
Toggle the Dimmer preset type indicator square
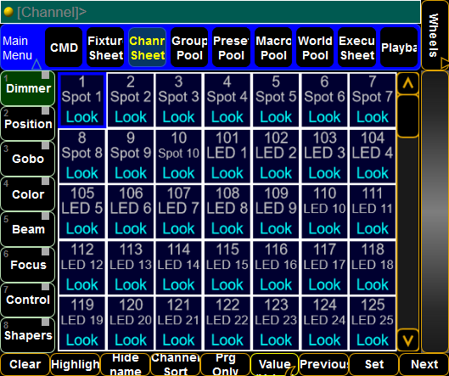tap(45, 76)
